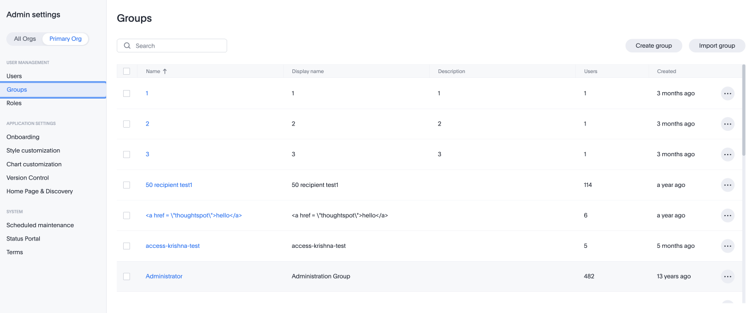Select Roles under User Management
751x313 pixels.
[x=14, y=103]
